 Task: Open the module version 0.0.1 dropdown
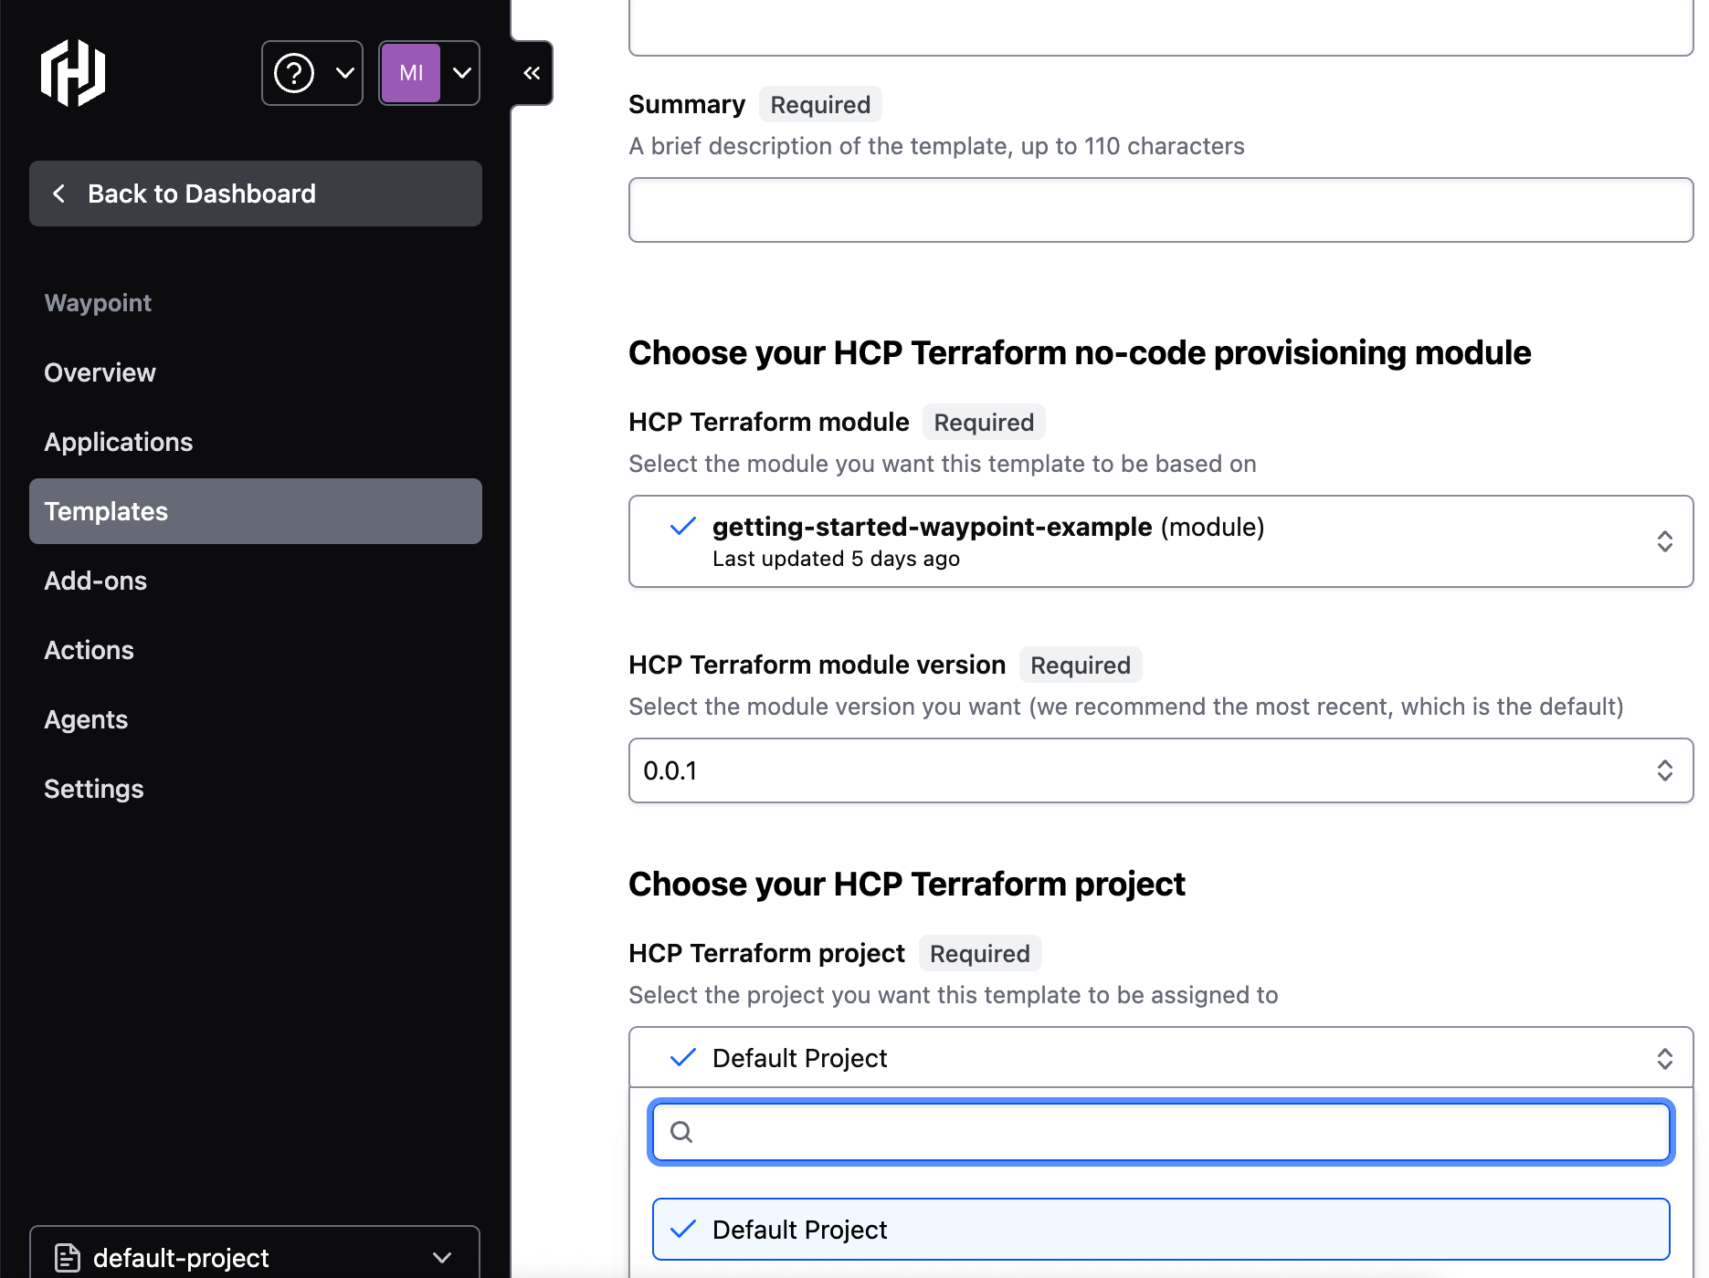[x=1664, y=770]
